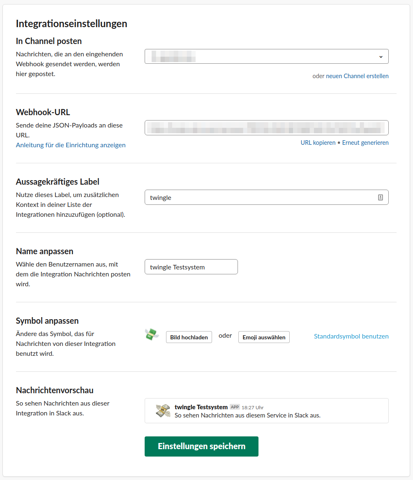The image size is (413, 480).
Task: Save with 'Einstellungen speichern' button
Action: point(201,446)
